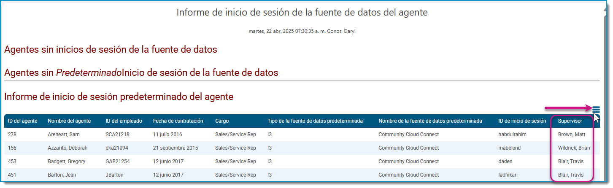Click the report timestamp line

[x=302, y=31]
